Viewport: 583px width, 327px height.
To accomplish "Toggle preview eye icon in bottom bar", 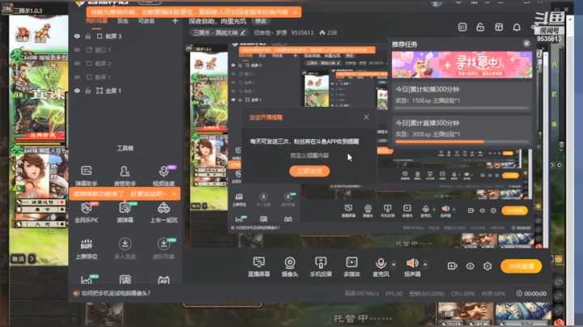I will [x=470, y=266].
